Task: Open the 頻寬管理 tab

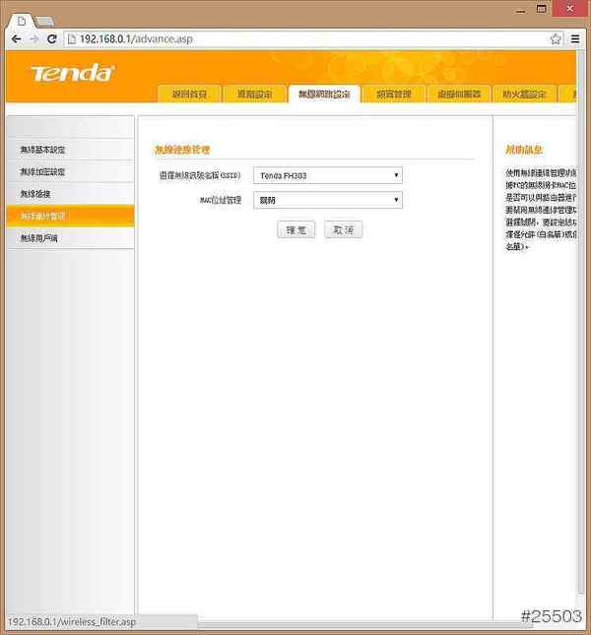Action: pos(393,94)
